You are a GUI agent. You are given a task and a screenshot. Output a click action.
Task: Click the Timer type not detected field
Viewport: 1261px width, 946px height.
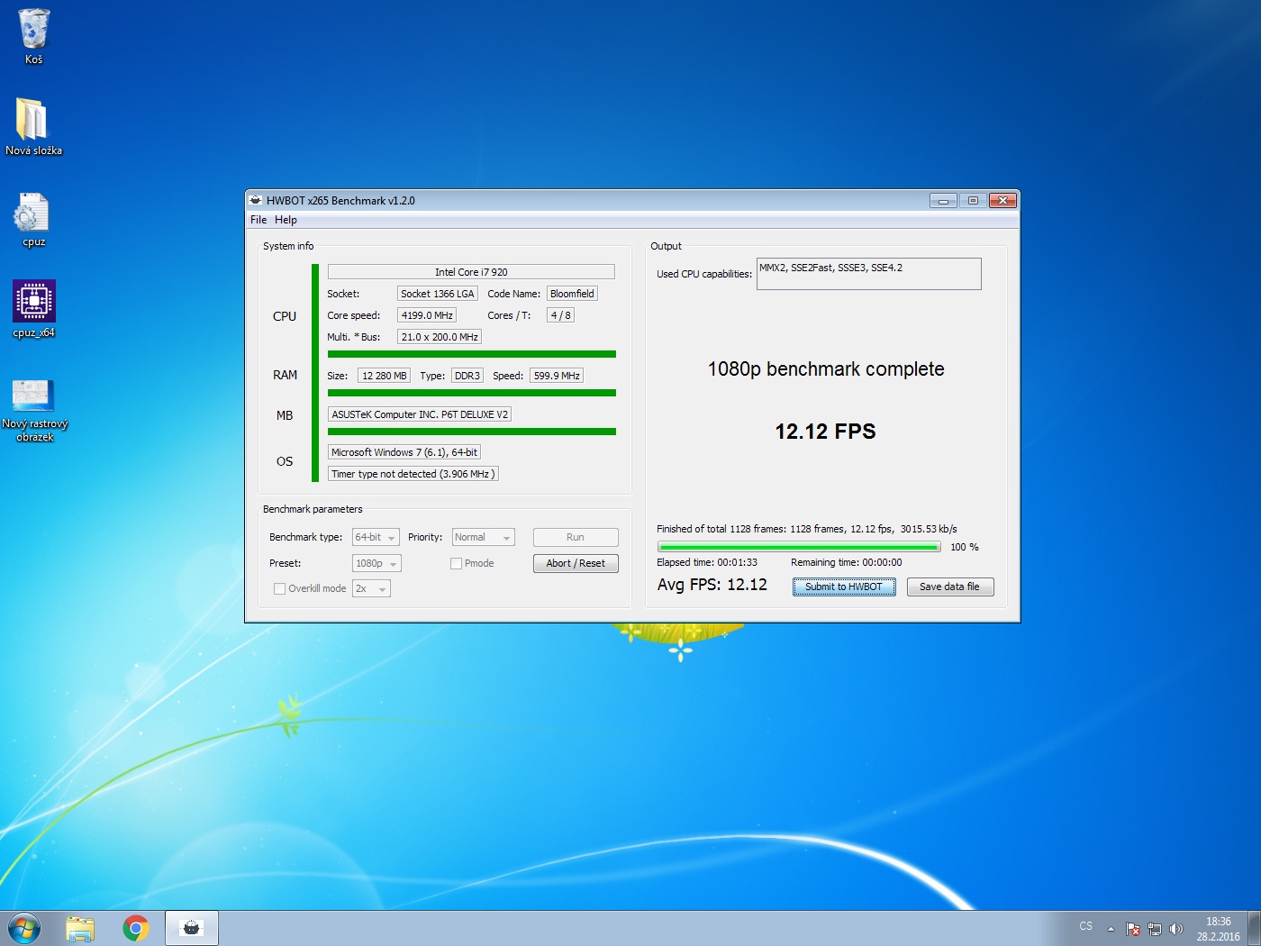pos(413,474)
